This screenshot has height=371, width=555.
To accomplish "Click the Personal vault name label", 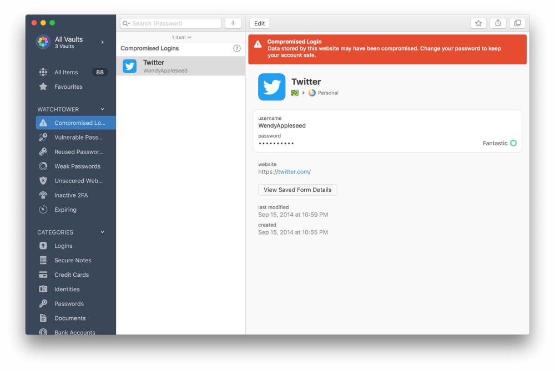I will tap(328, 93).
